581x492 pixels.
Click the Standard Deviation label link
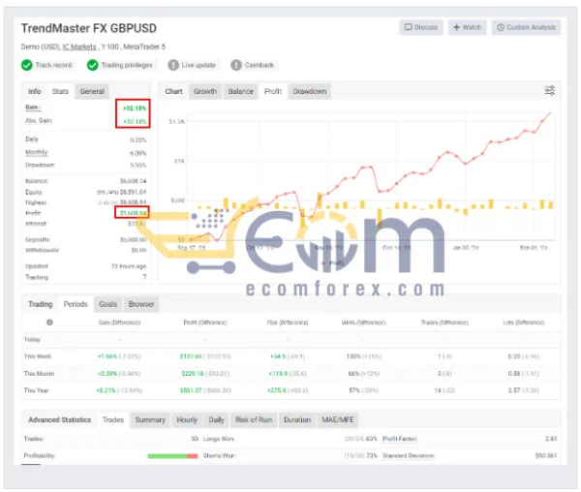click(409, 456)
